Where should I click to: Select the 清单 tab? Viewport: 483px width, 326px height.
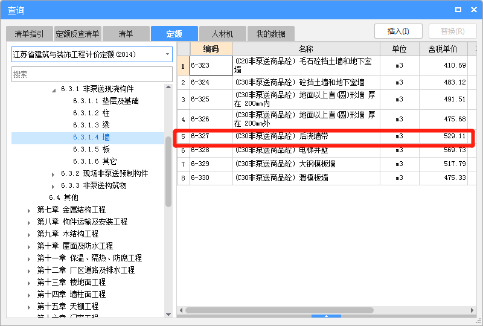click(126, 34)
